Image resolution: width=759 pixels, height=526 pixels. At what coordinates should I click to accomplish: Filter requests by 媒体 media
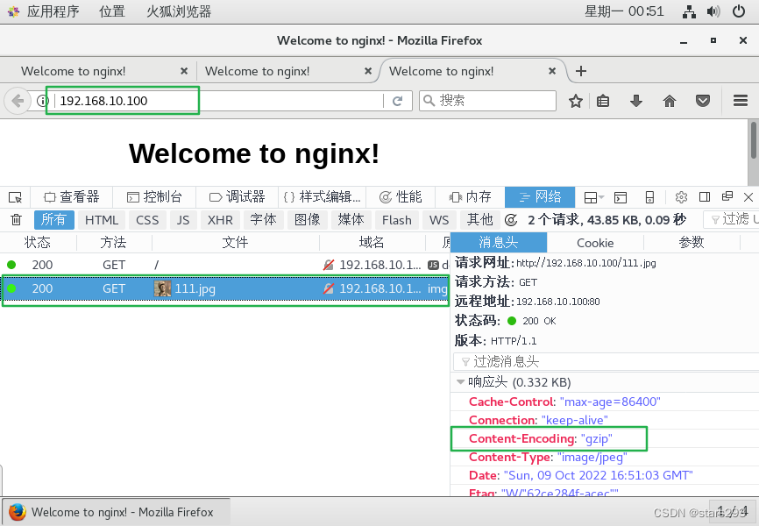pos(351,220)
